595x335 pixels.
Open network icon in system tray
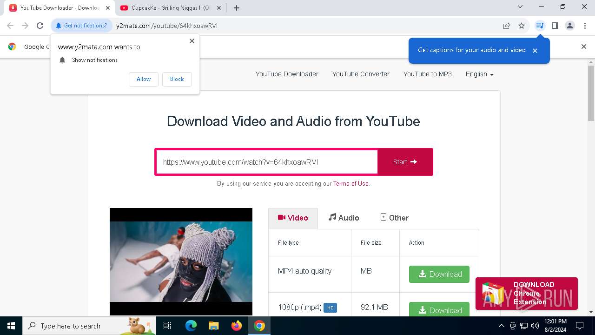tap(524, 326)
